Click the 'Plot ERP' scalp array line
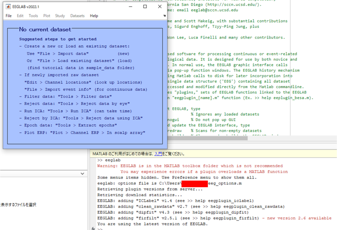Viewport: 337px width, 230px height. point(82,132)
